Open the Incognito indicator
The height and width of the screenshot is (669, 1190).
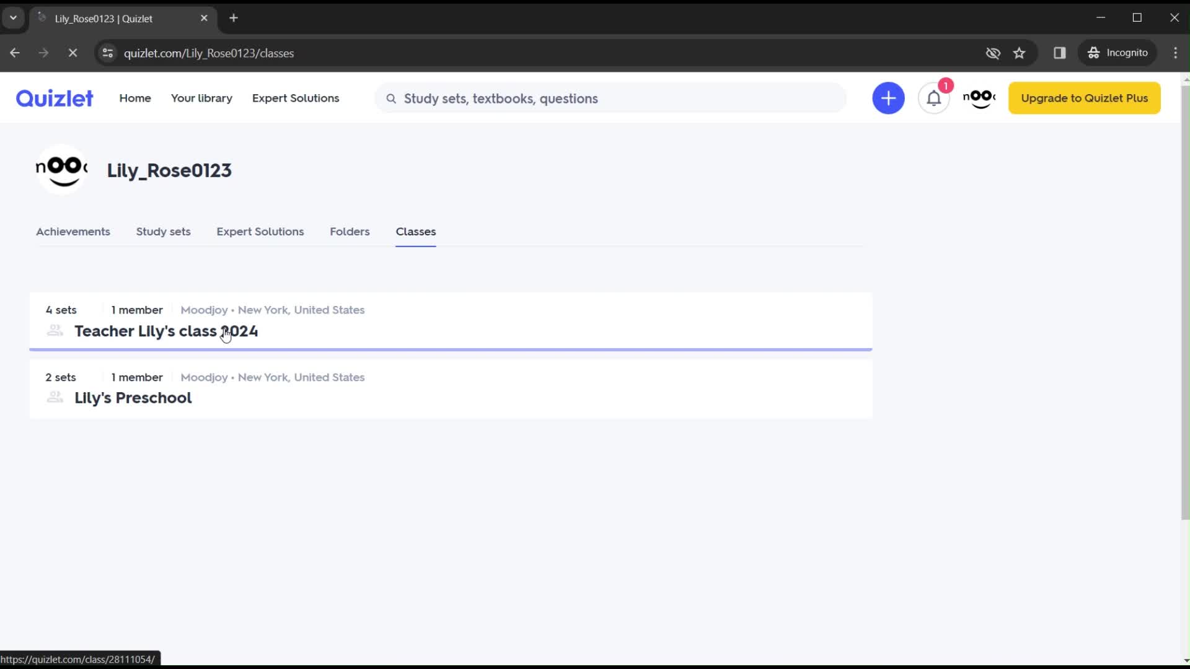coord(1118,53)
